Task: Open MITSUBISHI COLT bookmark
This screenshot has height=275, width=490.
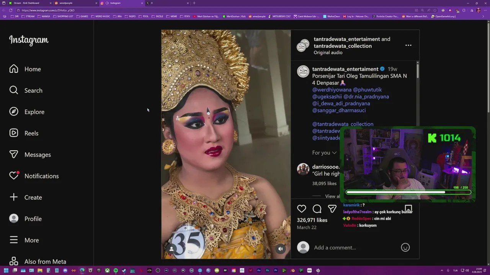Action: [x=279, y=16]
